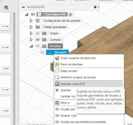
Task: Click the gear icon beside Configuración del documento
Action: tap(38, 21)
